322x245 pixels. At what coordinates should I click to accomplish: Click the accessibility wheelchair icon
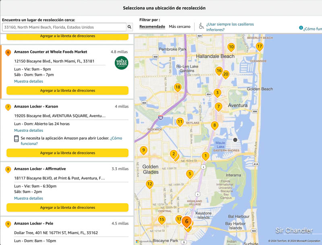click(x=201, y=26)
